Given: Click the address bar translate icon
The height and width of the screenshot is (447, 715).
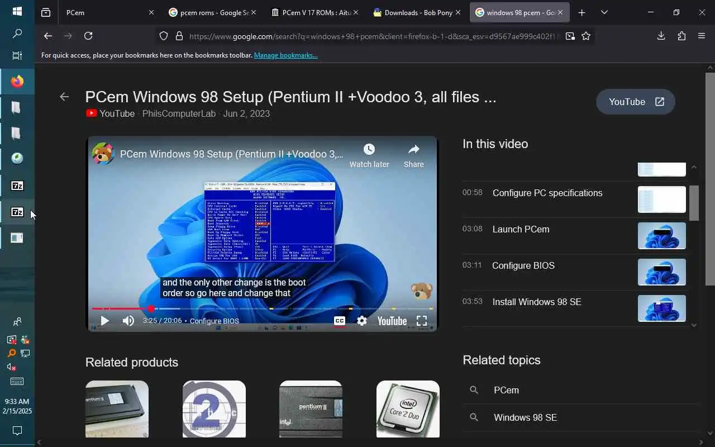Looking at the screenshot, I should pyautogui.click(x=570, y=36).
